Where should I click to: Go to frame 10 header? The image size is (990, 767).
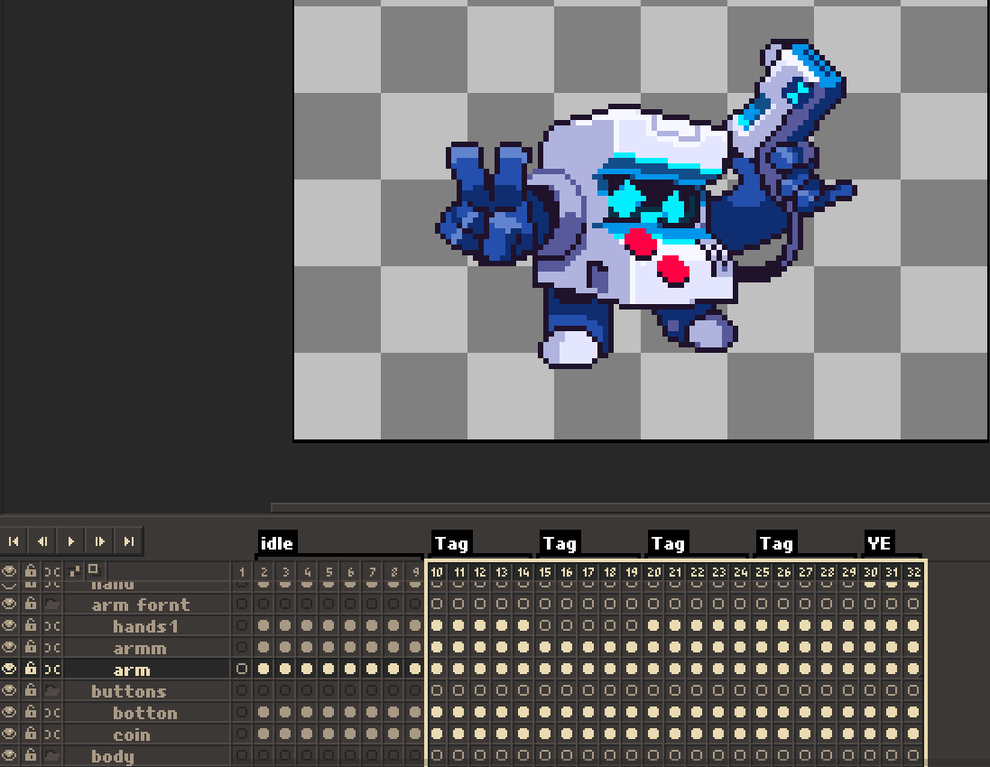pyautogui.click(x=437, y=572)
